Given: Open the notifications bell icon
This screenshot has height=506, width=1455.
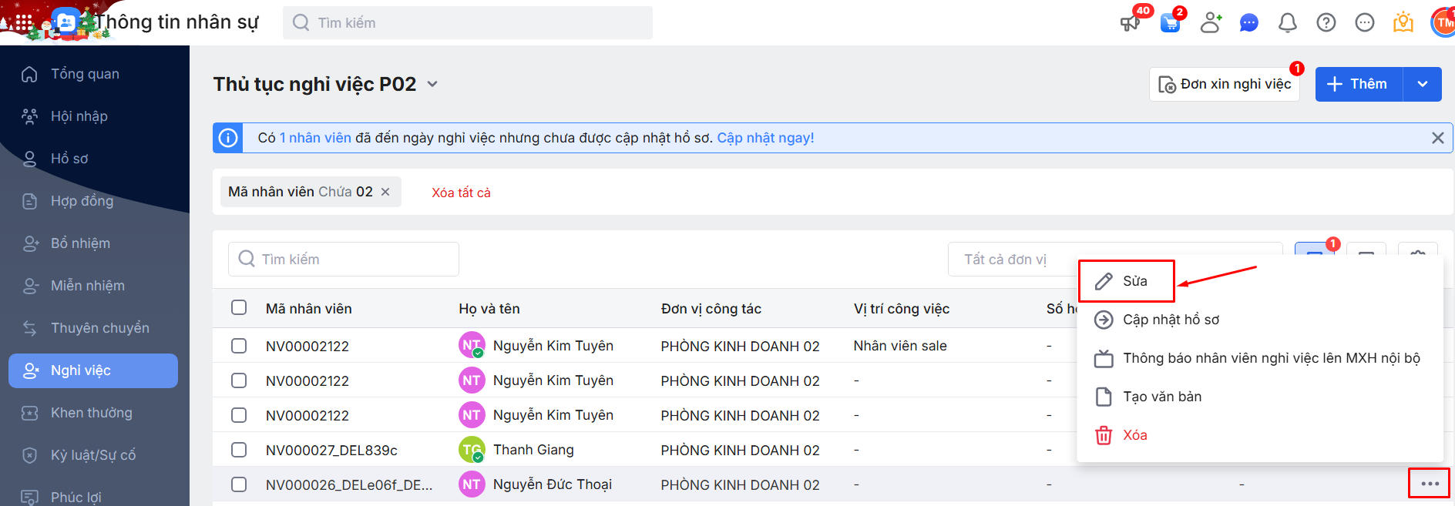Looking at the screenshot, I should pyautogui.click(x=1288, y=23).
